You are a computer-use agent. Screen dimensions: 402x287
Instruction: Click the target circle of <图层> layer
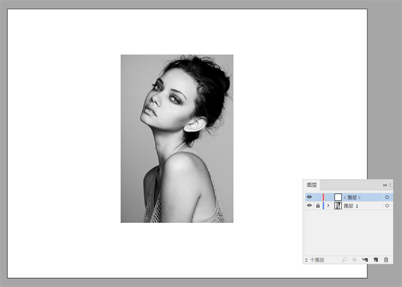point(387,197)
